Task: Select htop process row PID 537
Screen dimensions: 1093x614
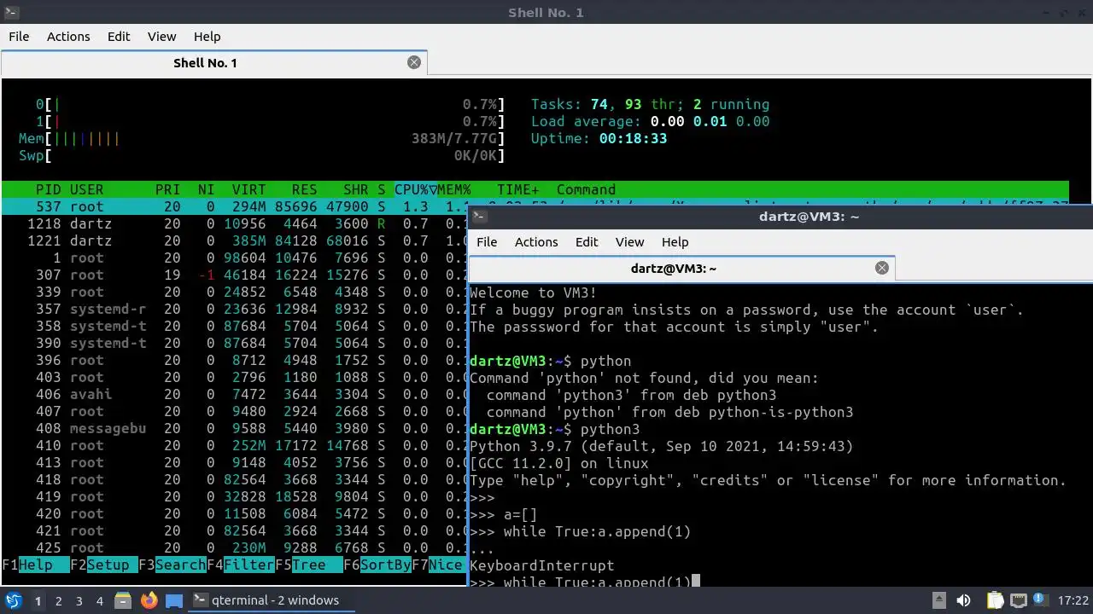Action: [235, 206]
